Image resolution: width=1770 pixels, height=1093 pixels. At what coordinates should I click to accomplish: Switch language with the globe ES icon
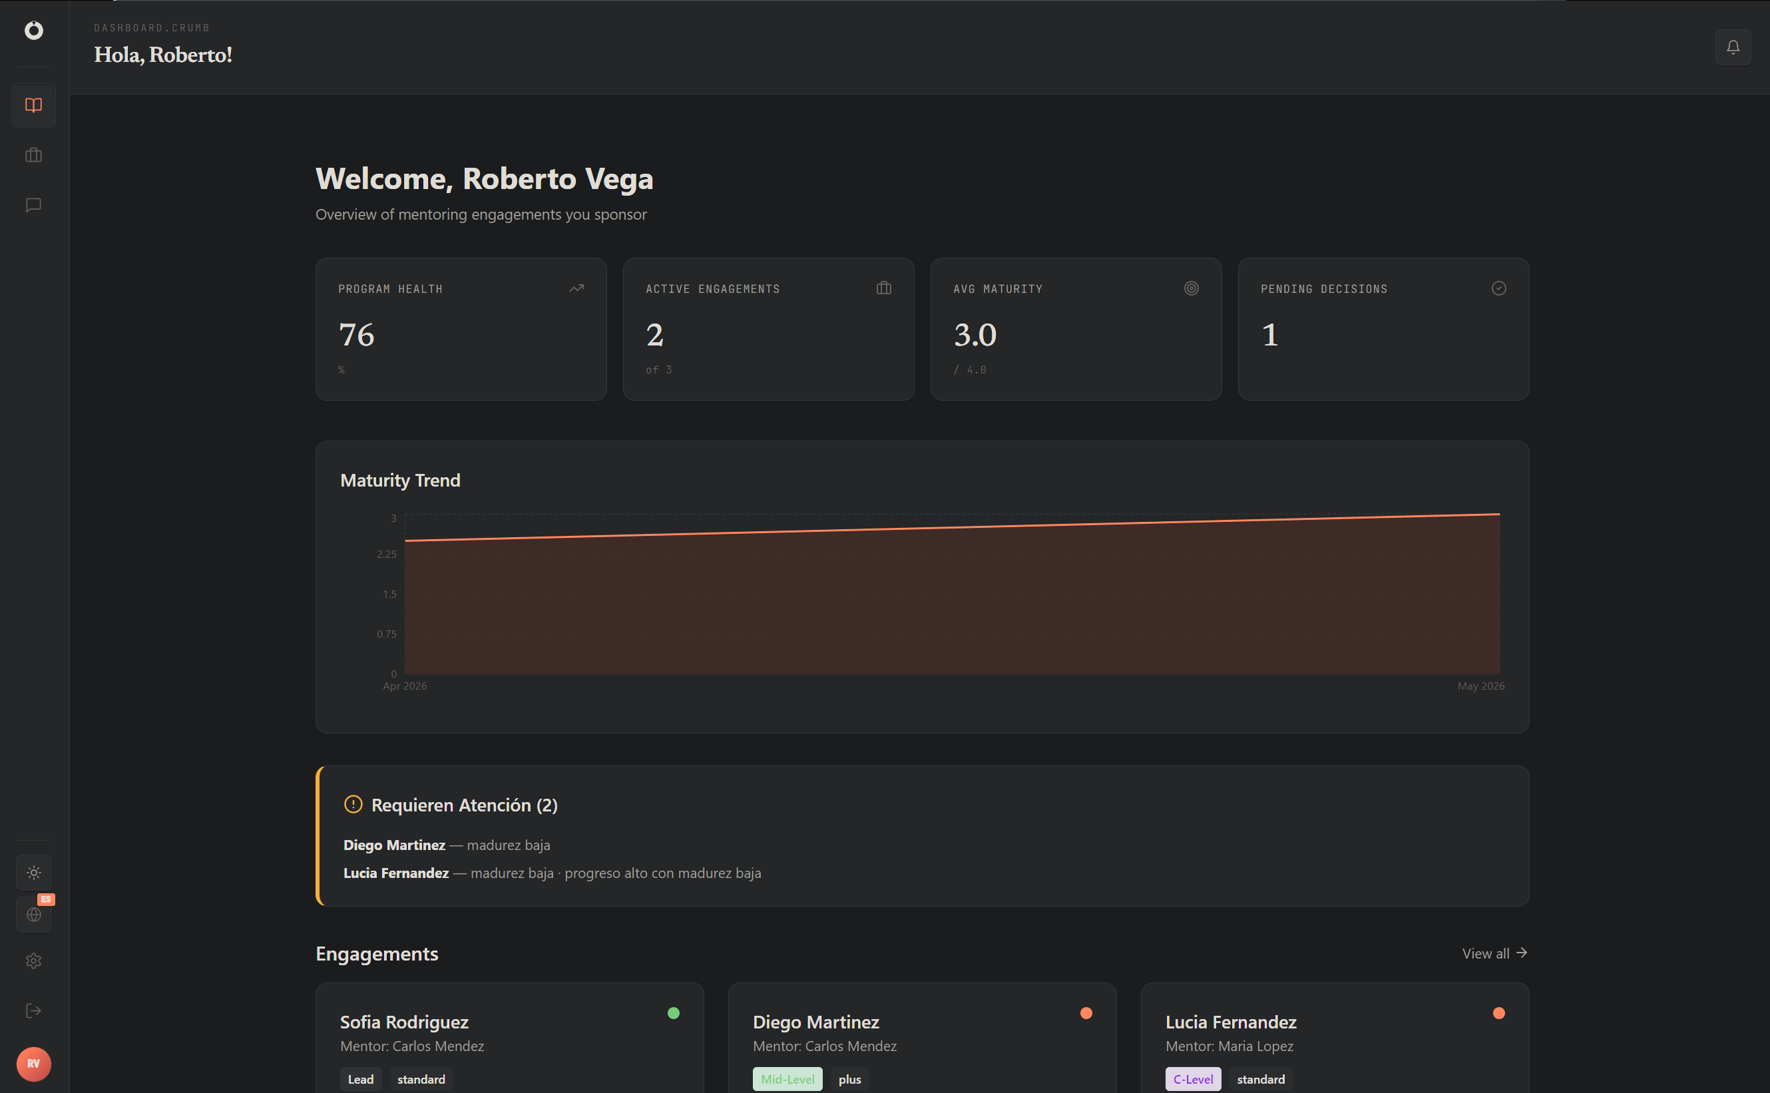(x=34, y=915)
